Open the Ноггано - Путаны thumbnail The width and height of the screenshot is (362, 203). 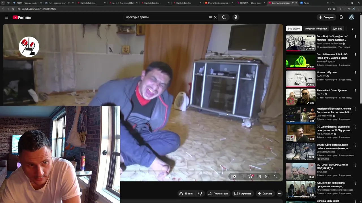[300, 79]
